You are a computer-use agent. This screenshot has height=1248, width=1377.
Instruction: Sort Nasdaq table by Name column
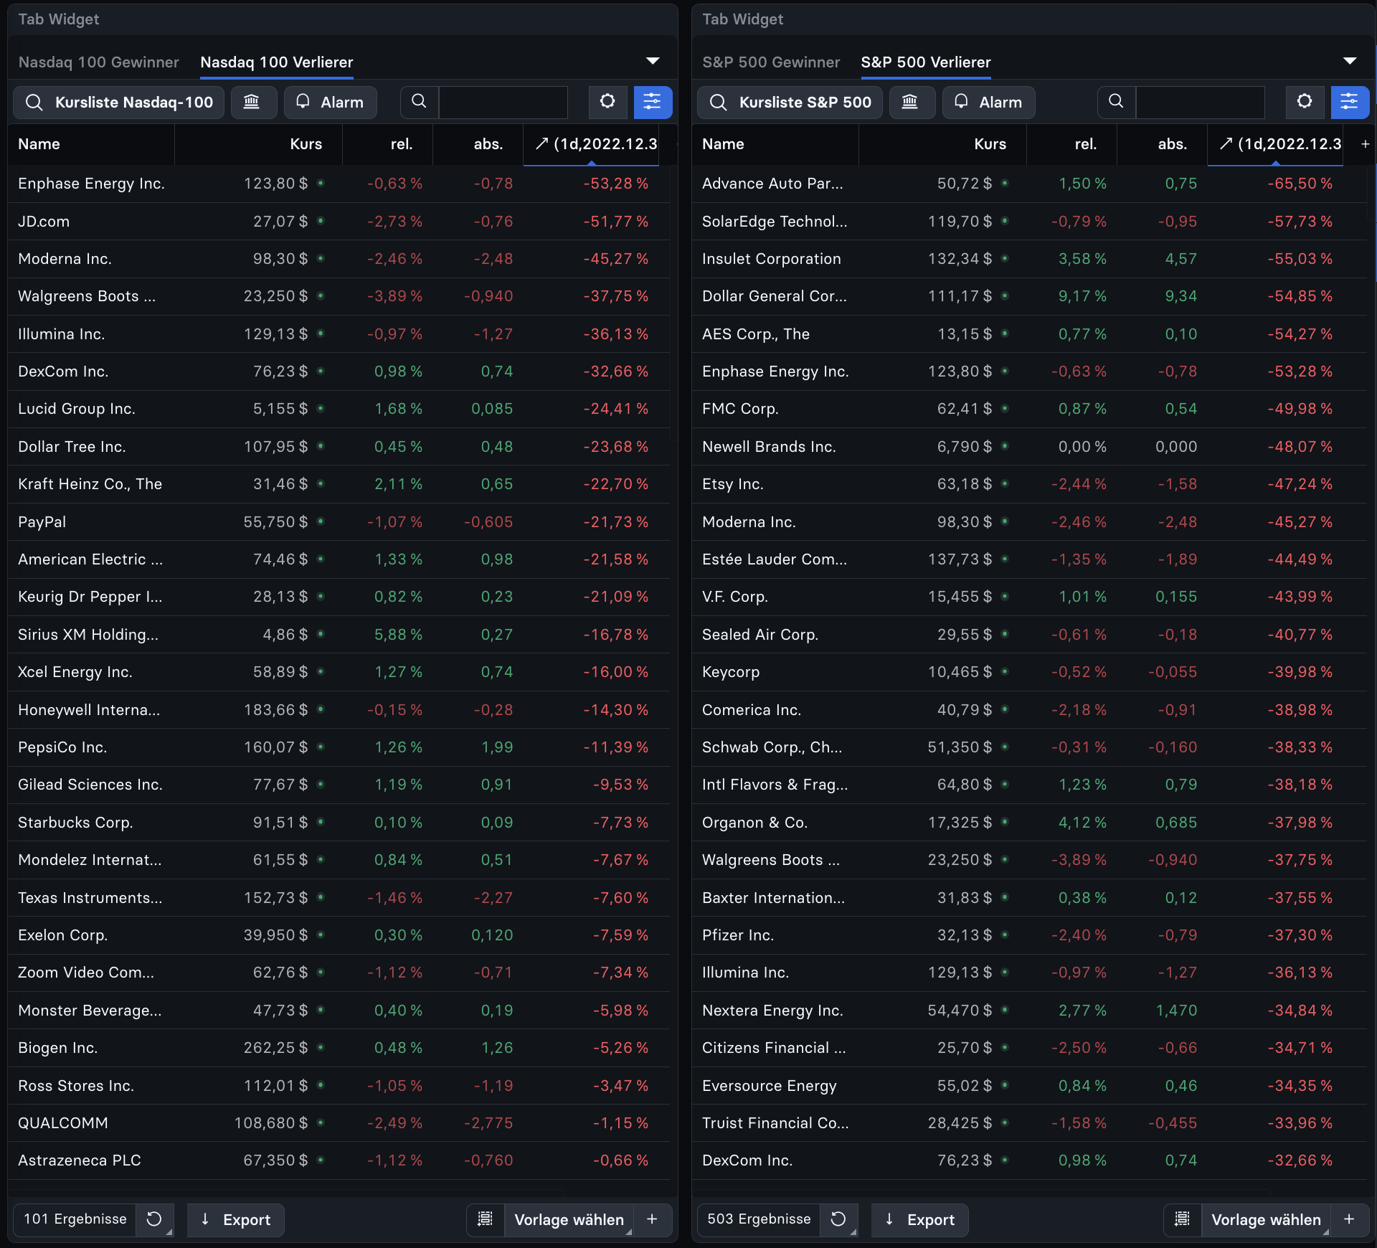tap(91, 144)
